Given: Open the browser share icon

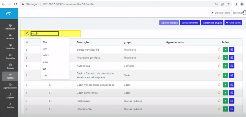Looking at the screenshot, I should 223,4.
